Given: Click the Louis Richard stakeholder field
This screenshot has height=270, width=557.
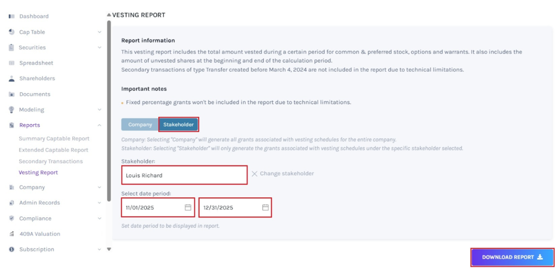Looking at the screenshot, I should pyautogui.click(x=184, y=176).
